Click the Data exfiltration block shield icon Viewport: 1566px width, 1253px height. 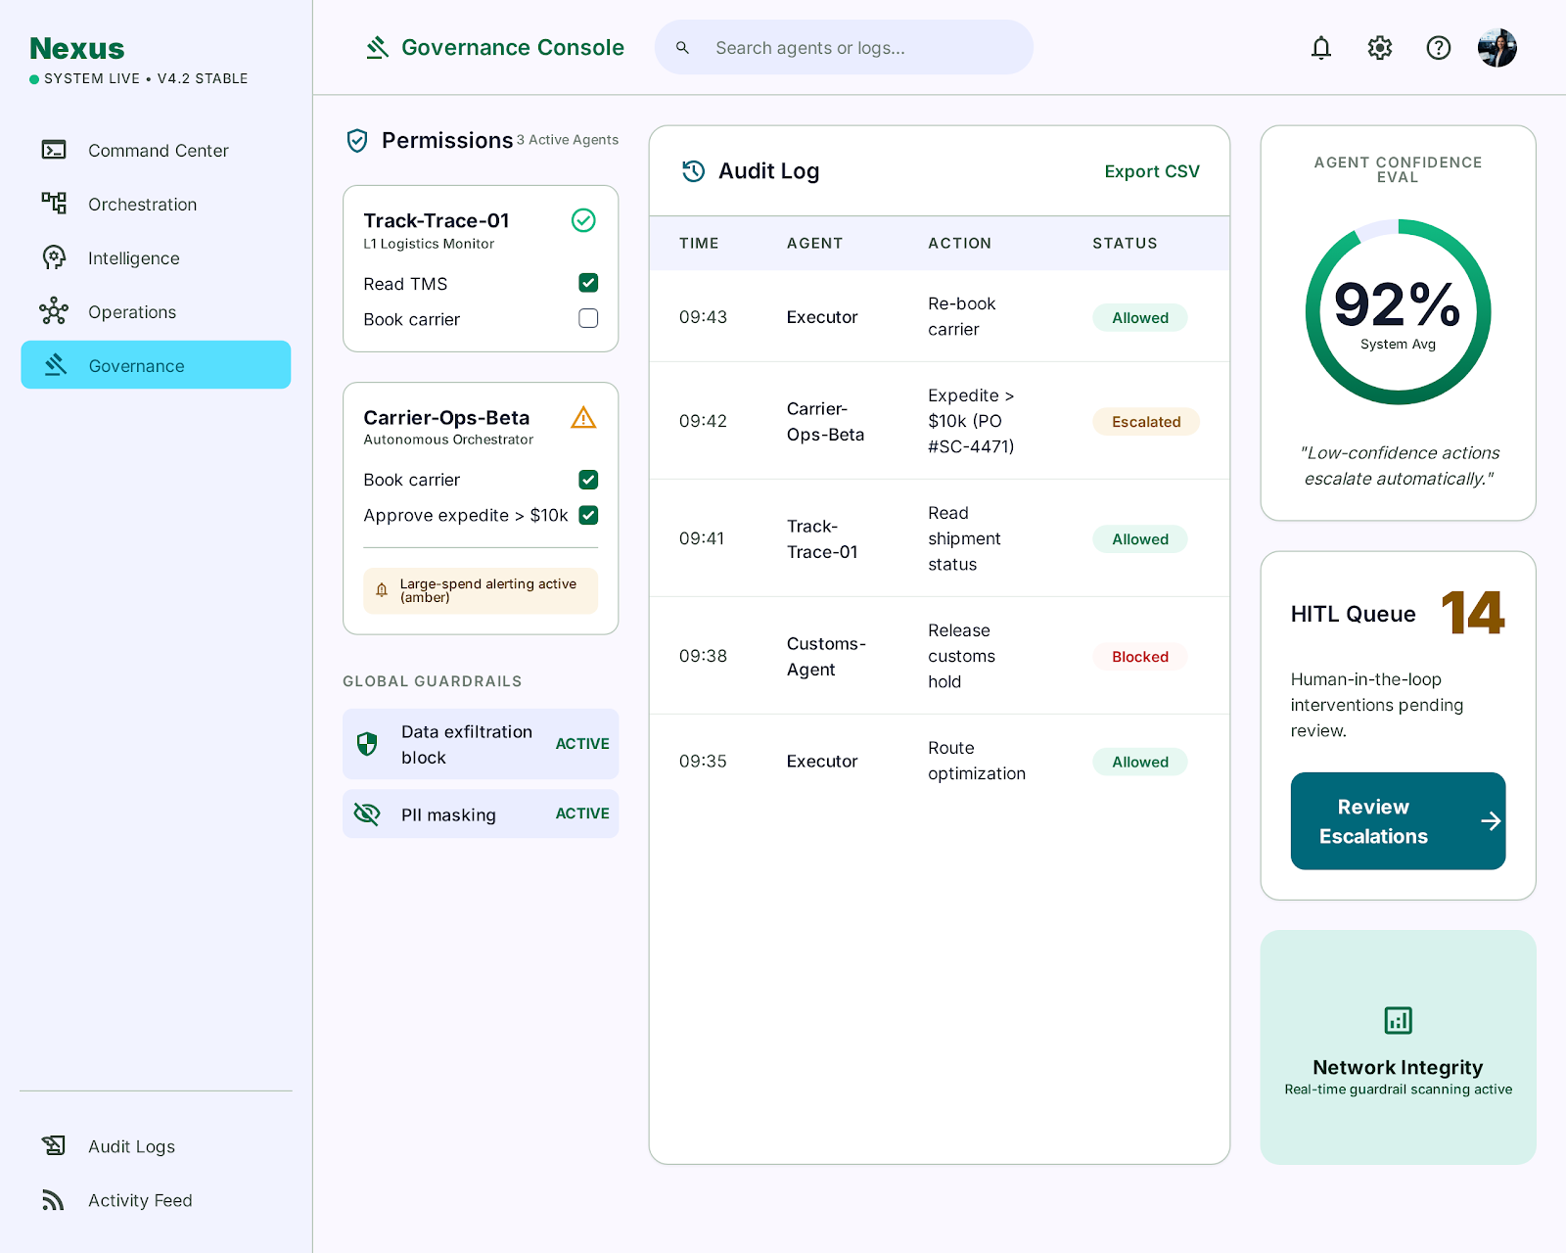pos(367,744)
